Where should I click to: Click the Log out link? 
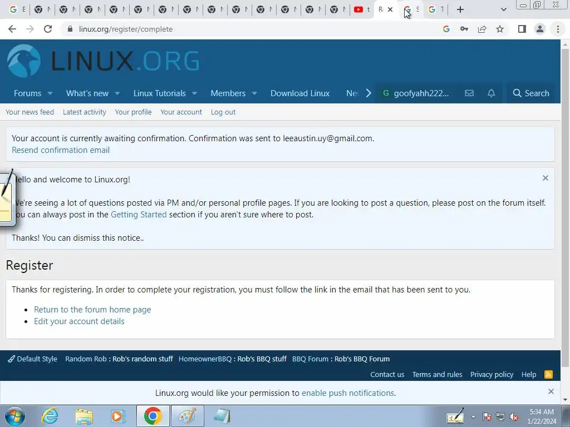pos(223,112)
